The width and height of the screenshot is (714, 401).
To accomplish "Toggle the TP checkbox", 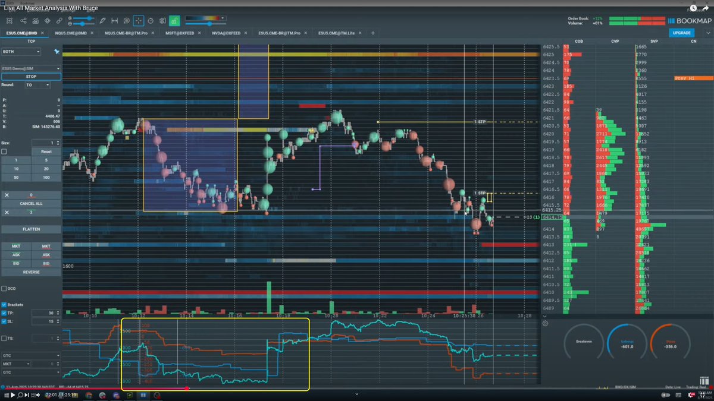I will pos(4,313).
